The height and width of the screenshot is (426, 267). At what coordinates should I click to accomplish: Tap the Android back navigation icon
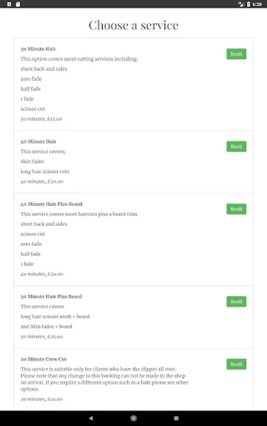[x=91, y=418]
